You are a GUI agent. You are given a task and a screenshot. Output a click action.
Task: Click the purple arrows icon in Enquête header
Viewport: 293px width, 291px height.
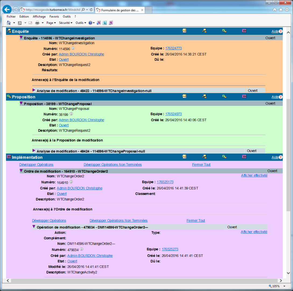tap(244, 31)
